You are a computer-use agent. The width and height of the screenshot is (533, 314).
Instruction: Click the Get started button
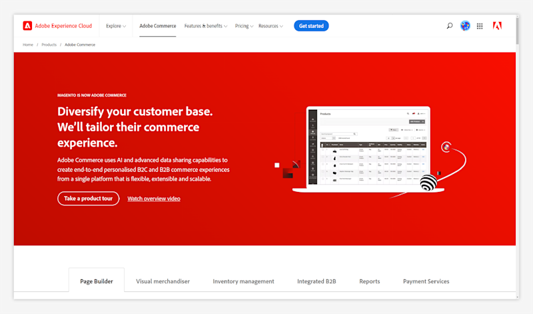311,26
